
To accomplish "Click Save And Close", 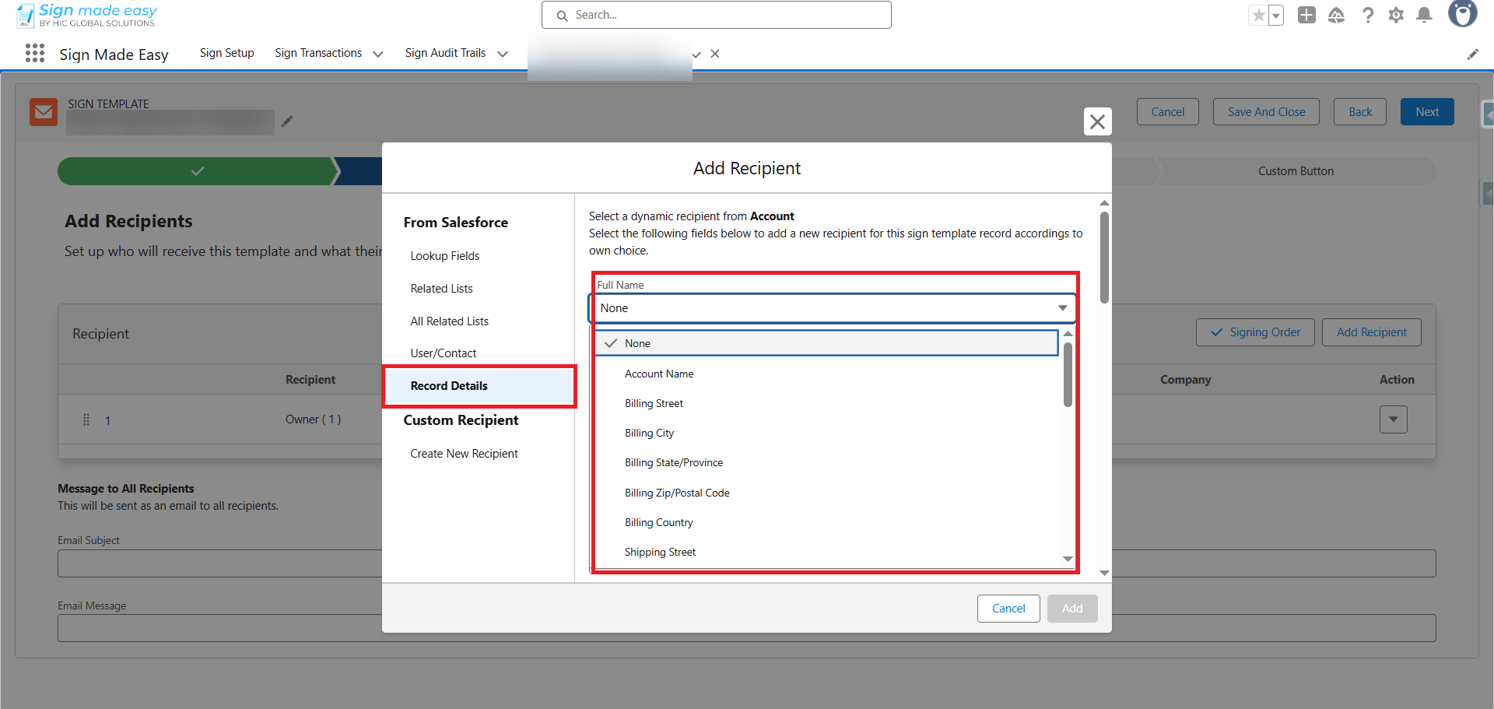I will coord(1266,112).
